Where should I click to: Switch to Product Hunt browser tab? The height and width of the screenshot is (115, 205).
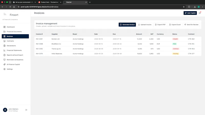(50, 2)
